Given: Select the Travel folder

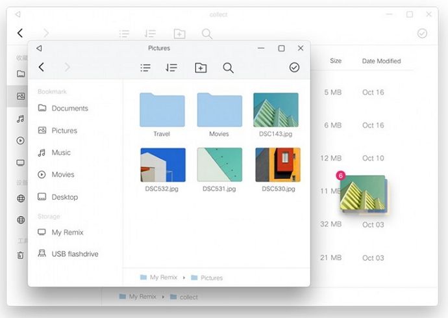Looking at the screenshot, I should click(x=162, y=110).
